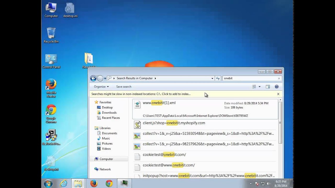Click the Explorer Back navigation button
Image resolution: width=335 pixels, height=188 pixels.
93,78
